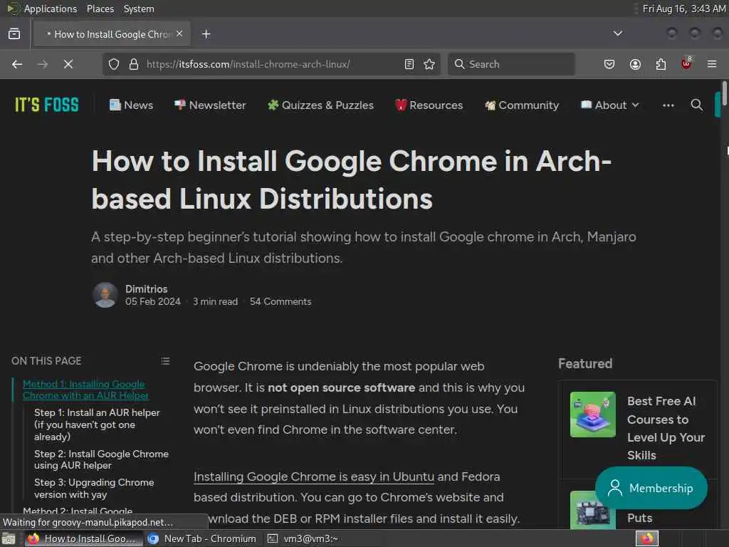
Task: Focus the browser Search box
Action: [511, 64]
